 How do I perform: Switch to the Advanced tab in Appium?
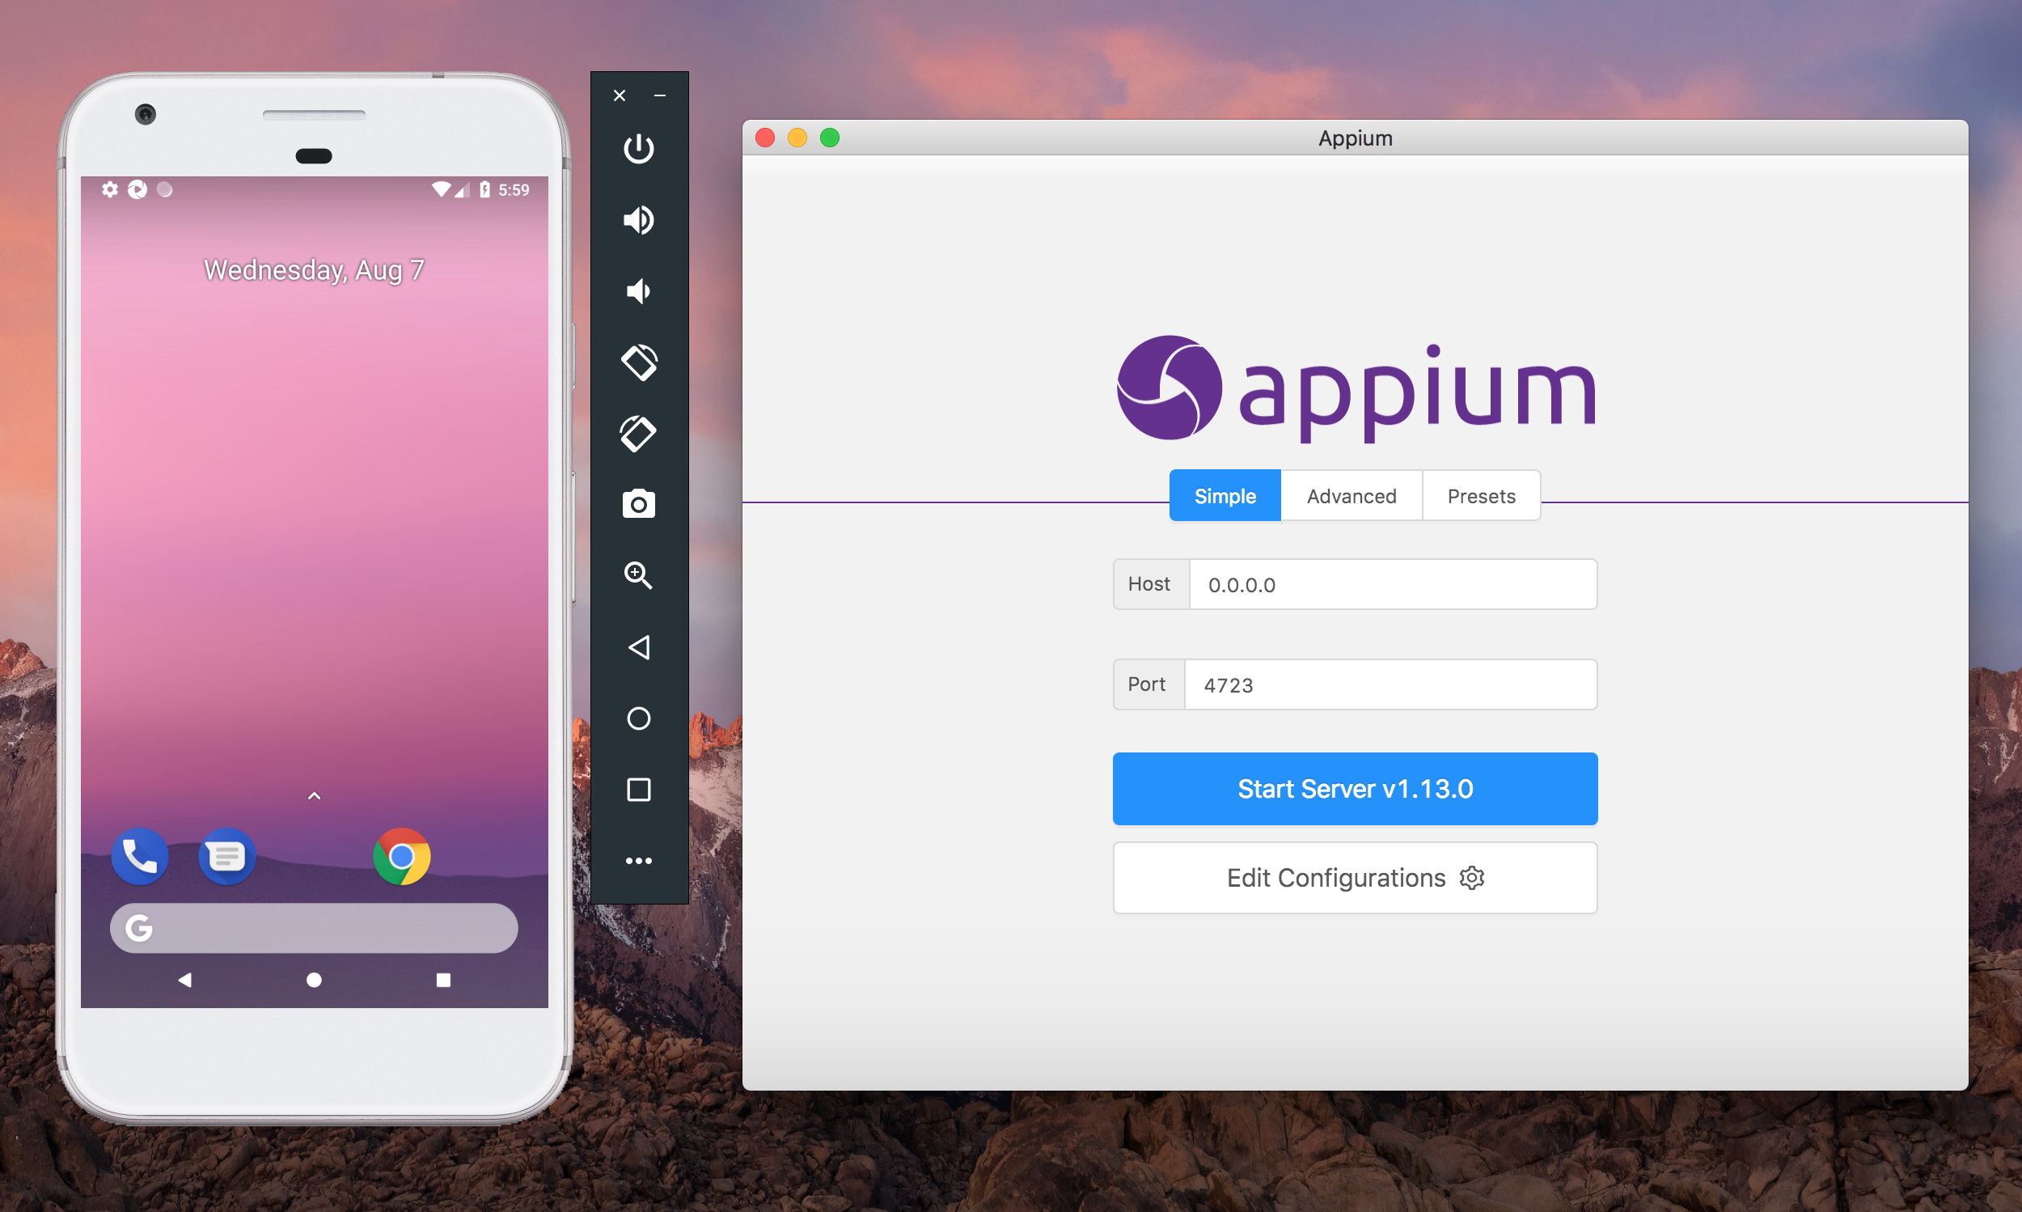pos(1350,495)
